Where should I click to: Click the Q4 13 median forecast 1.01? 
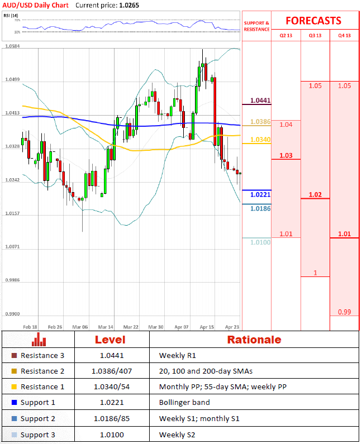[x=345, y=234]
